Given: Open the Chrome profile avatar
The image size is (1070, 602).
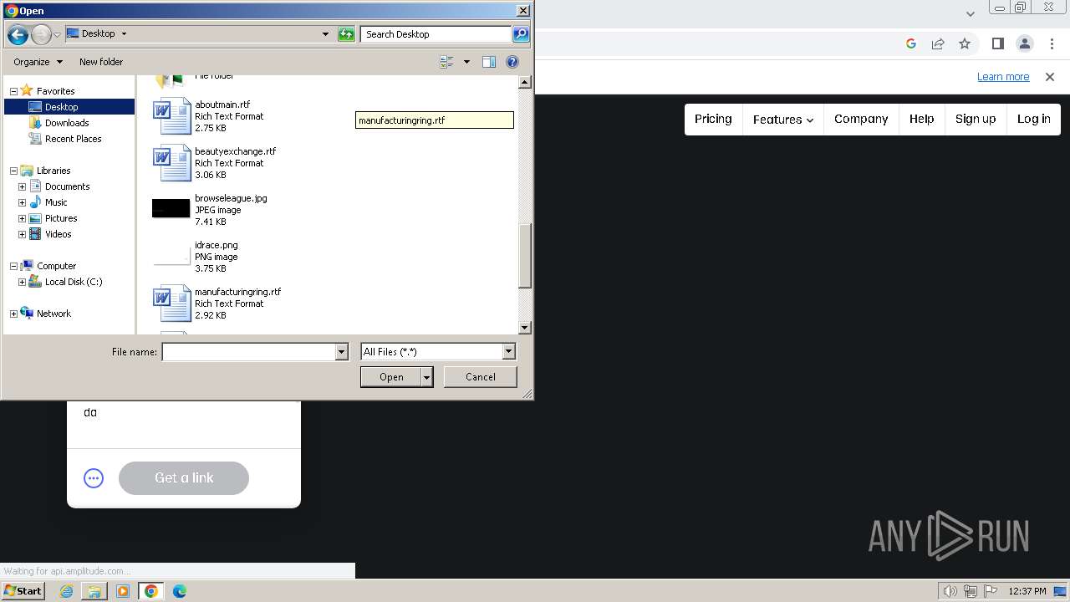Looking at the screenshot, I should (1025, 43).
